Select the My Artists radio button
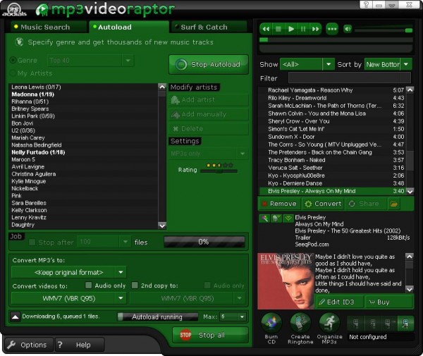 (13, 73)
